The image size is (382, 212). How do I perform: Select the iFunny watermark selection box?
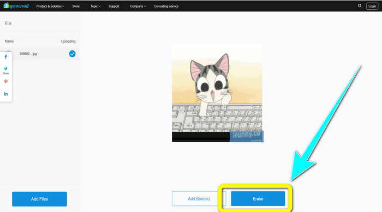click(x=246, y=136)
